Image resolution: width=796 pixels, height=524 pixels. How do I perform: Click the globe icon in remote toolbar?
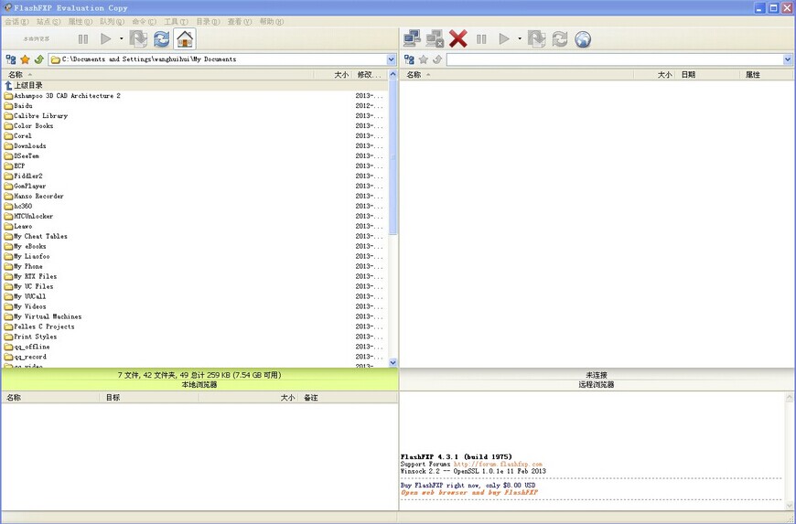point(583,39)
